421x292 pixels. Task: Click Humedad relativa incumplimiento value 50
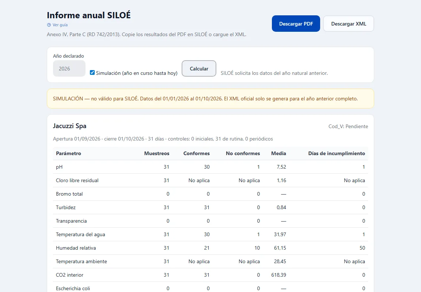(362, 248)
